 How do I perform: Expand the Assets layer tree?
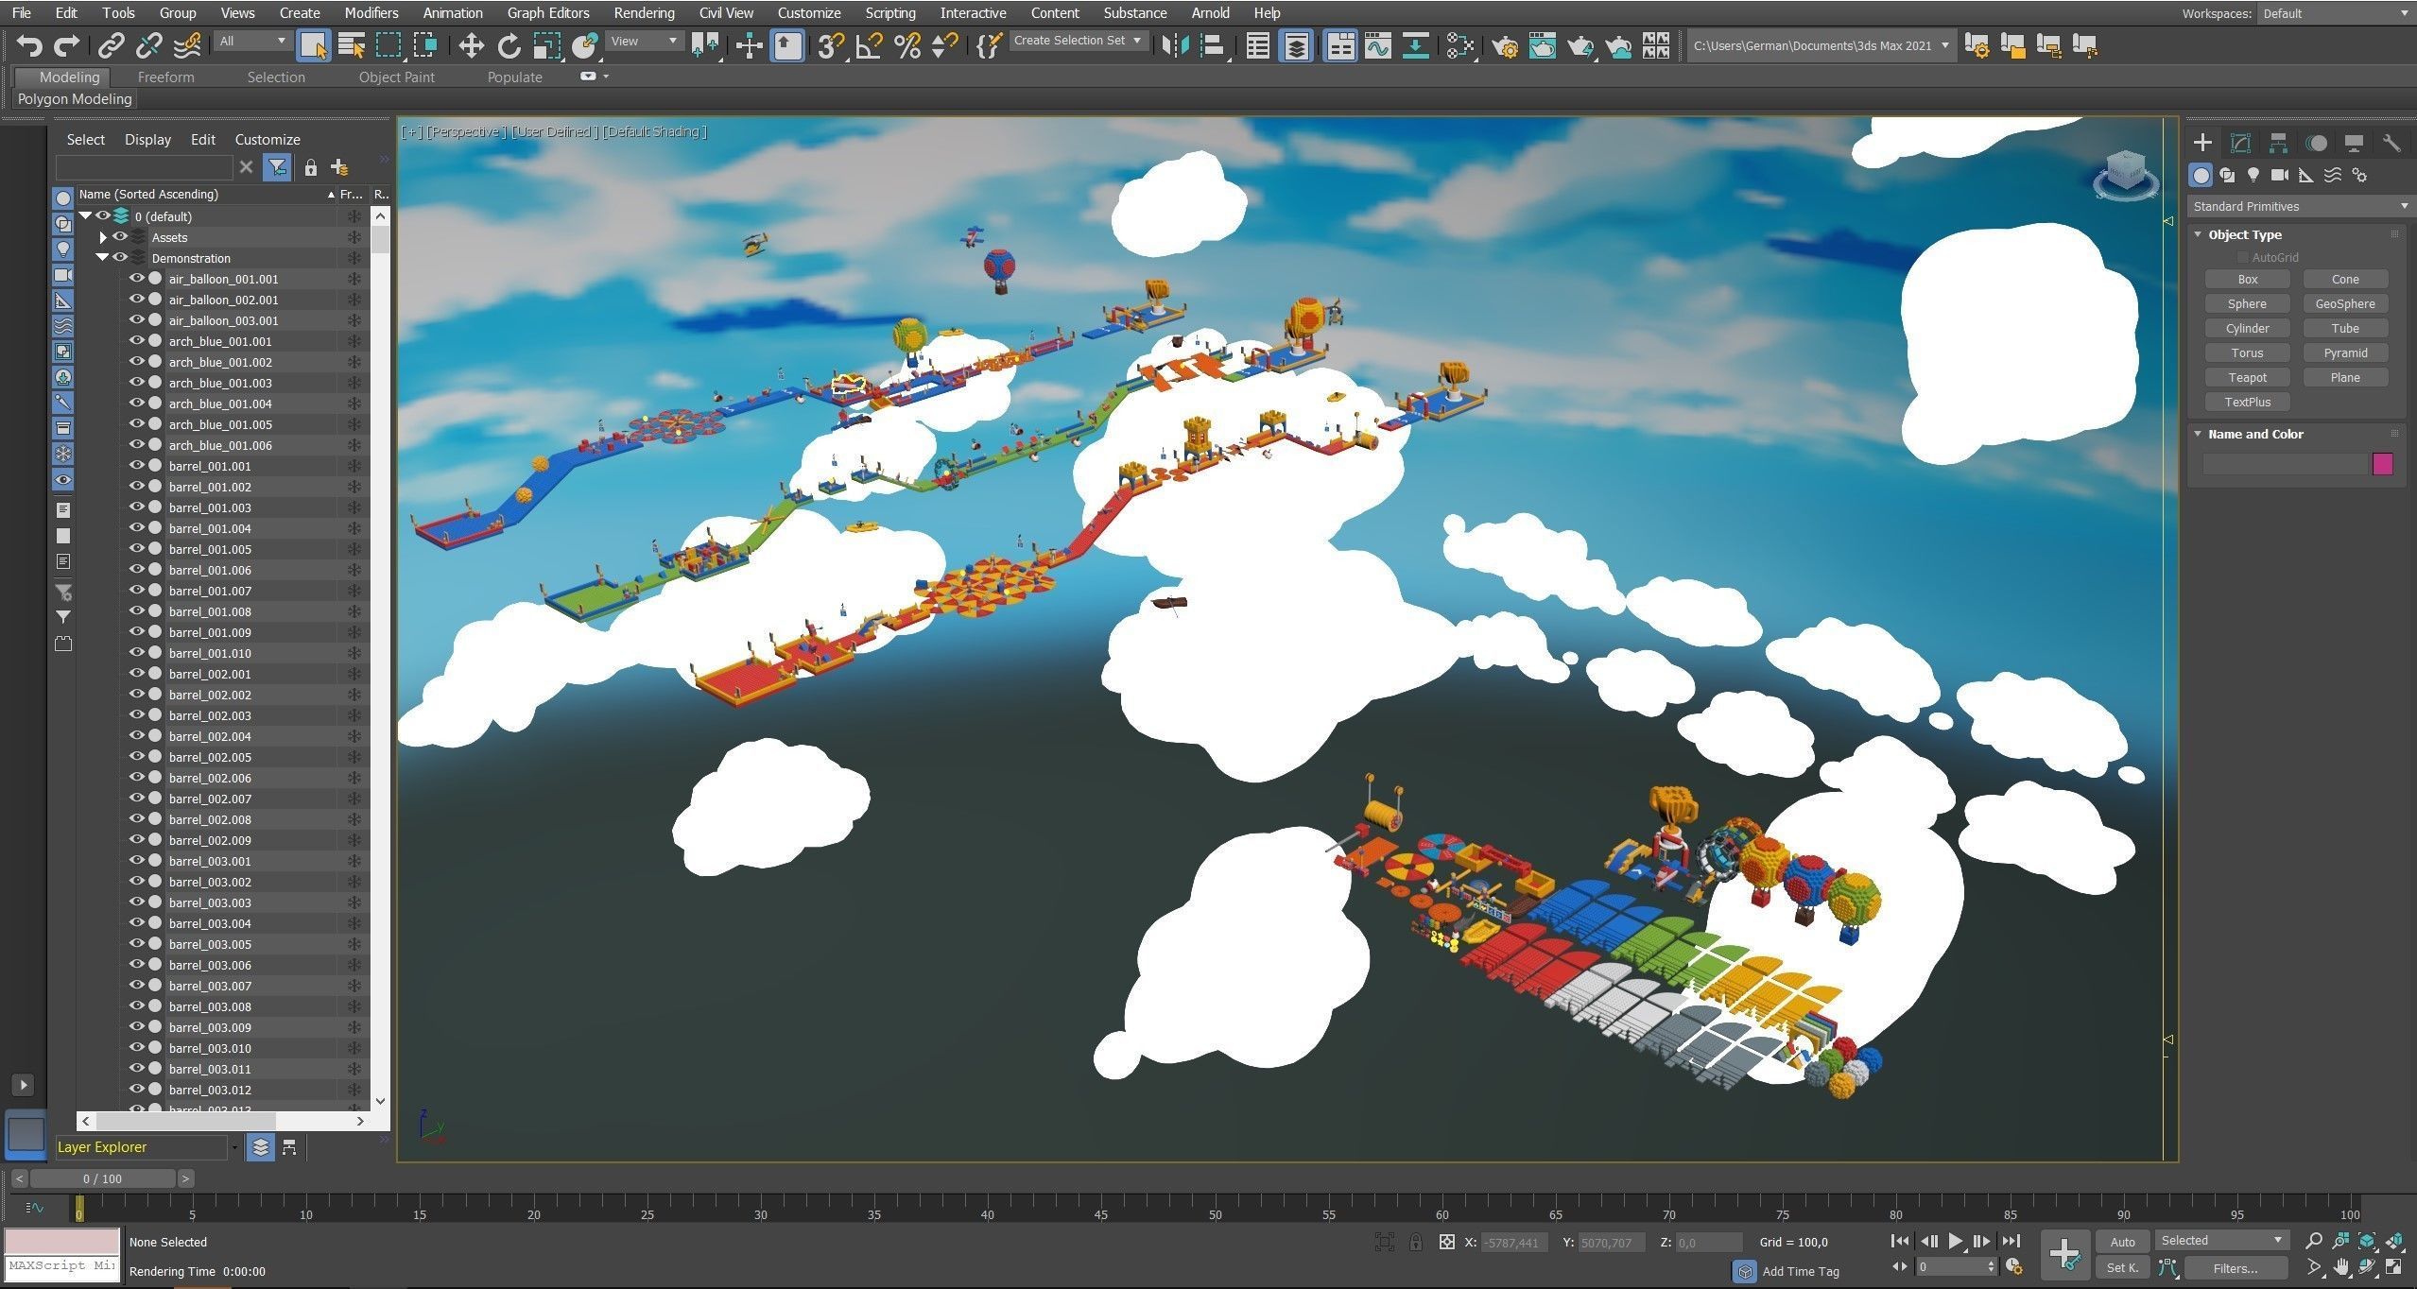pos(103,237)
